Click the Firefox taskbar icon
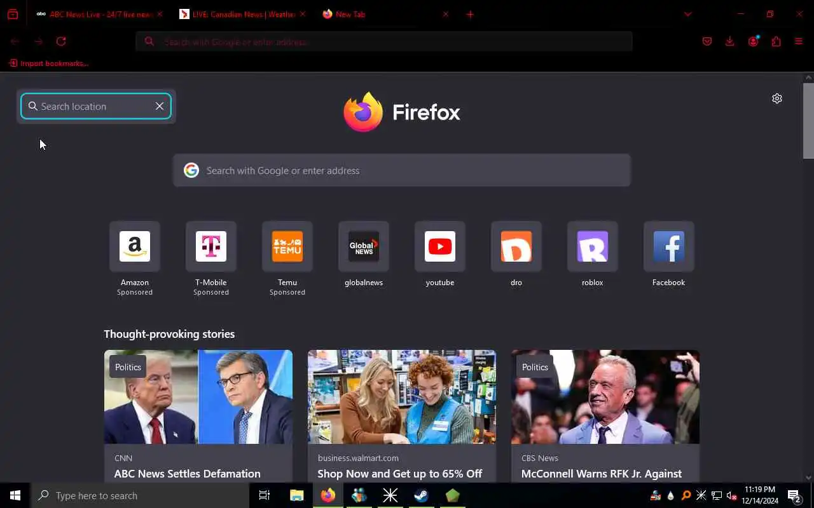 pyautogui.click(x=328, y=495)
